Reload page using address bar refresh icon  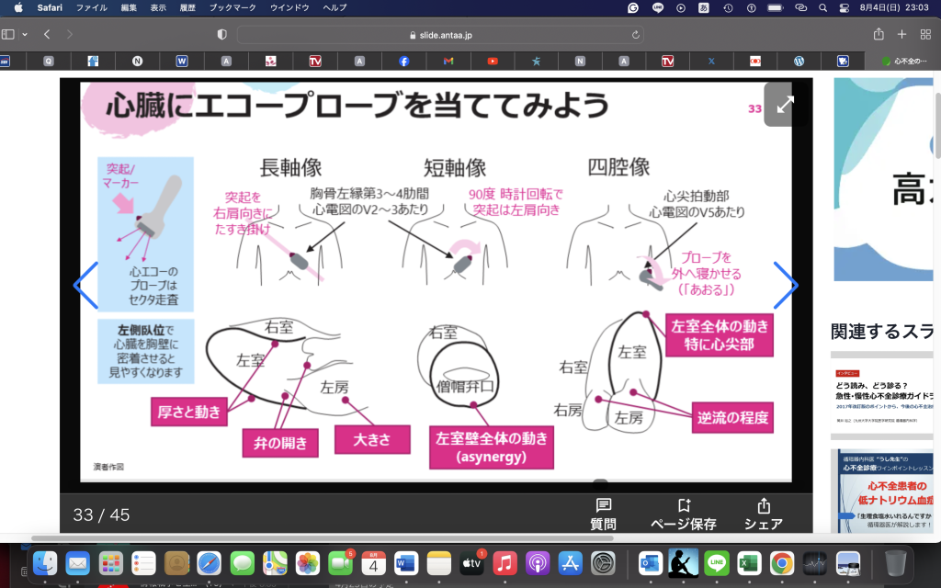coord(636,34)
